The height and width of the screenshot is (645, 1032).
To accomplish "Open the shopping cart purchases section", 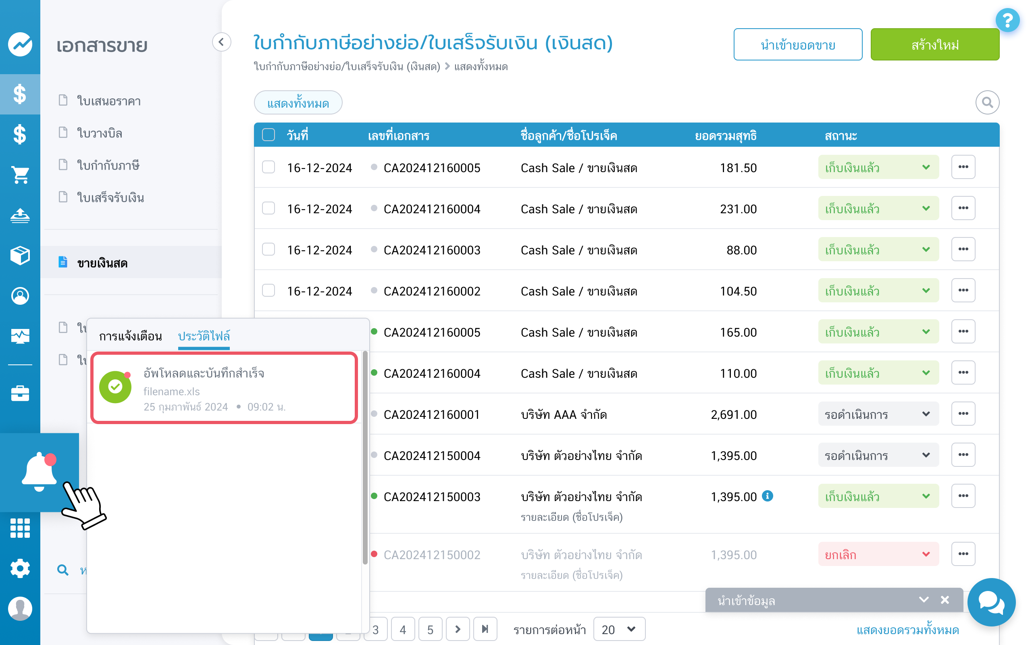I will [x=20, y=175].
